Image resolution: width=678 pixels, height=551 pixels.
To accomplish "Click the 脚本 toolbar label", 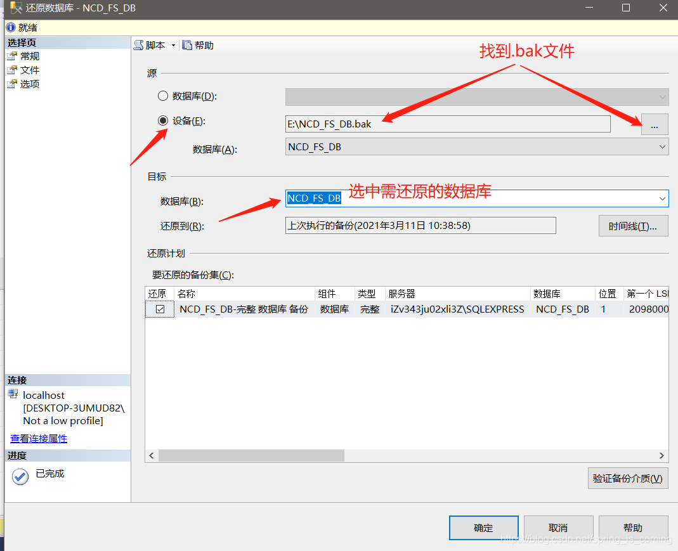I will point(155,46).
